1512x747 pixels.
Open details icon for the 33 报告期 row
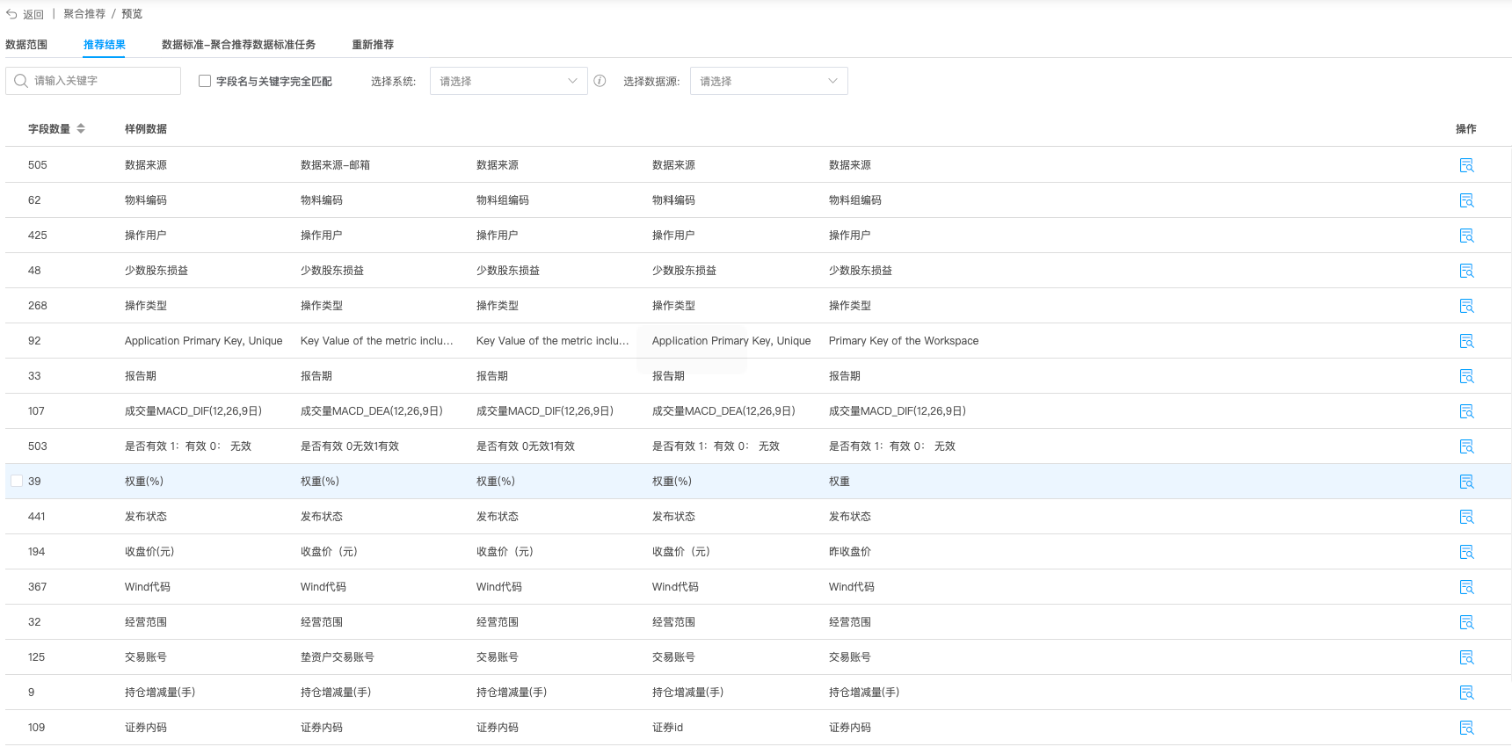(1466, 376)
